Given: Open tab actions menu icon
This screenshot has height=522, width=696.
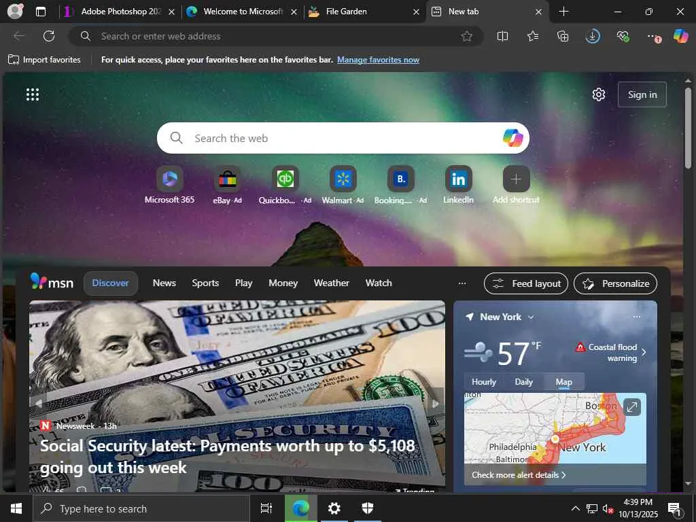Looking at the screenshot, I should tap(40, 12).
